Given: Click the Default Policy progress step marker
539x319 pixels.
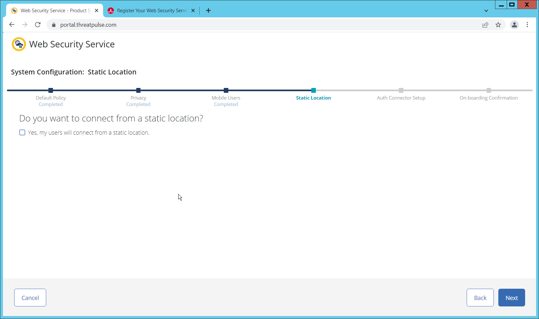Looking at the screenshot, I should pos(51,91).
